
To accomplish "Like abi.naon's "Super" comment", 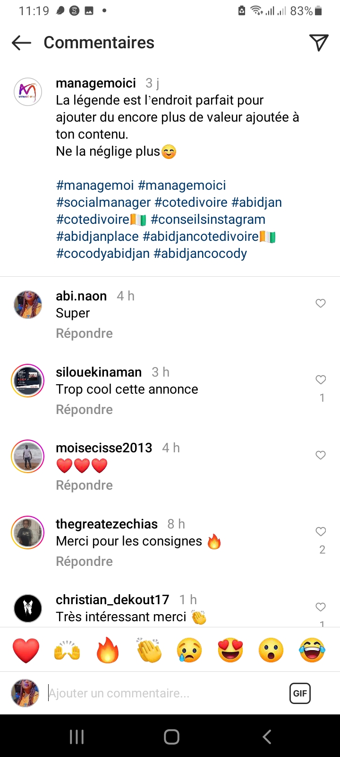I will (321, 303).
